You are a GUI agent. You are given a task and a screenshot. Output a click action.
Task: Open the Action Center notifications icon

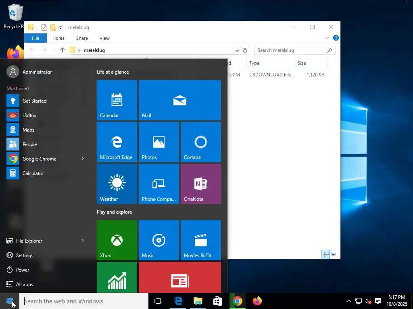(x=378, y=301)
